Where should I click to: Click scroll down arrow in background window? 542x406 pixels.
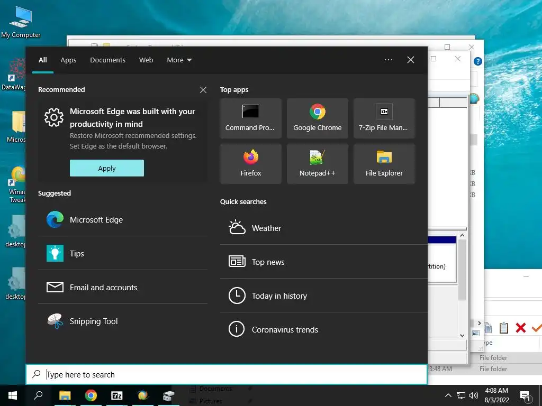click(462, 335)
